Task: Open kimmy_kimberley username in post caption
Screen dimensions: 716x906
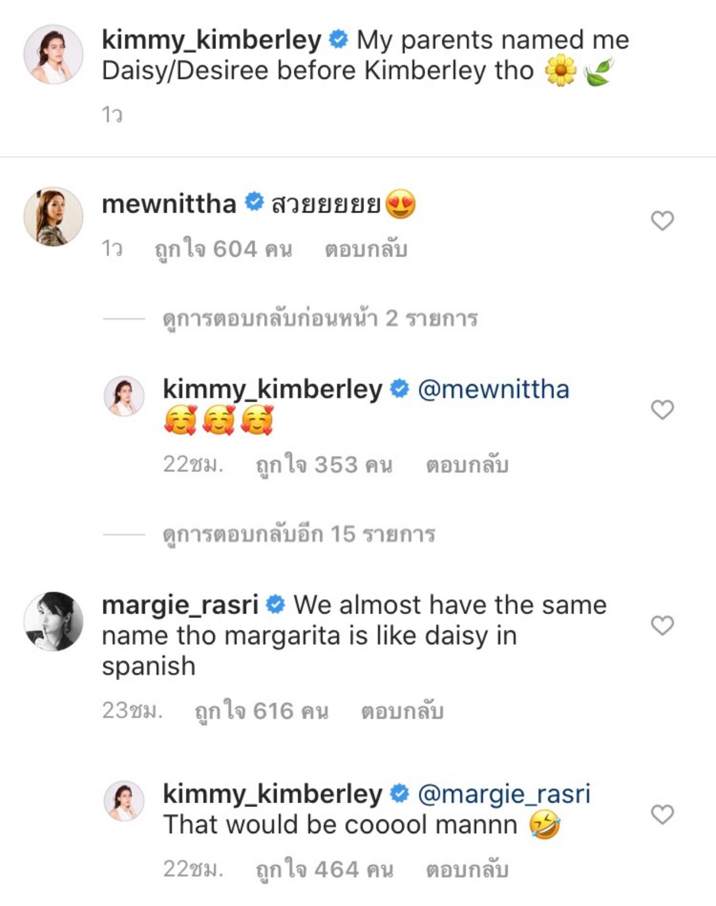Action: (x=211, y=40)
